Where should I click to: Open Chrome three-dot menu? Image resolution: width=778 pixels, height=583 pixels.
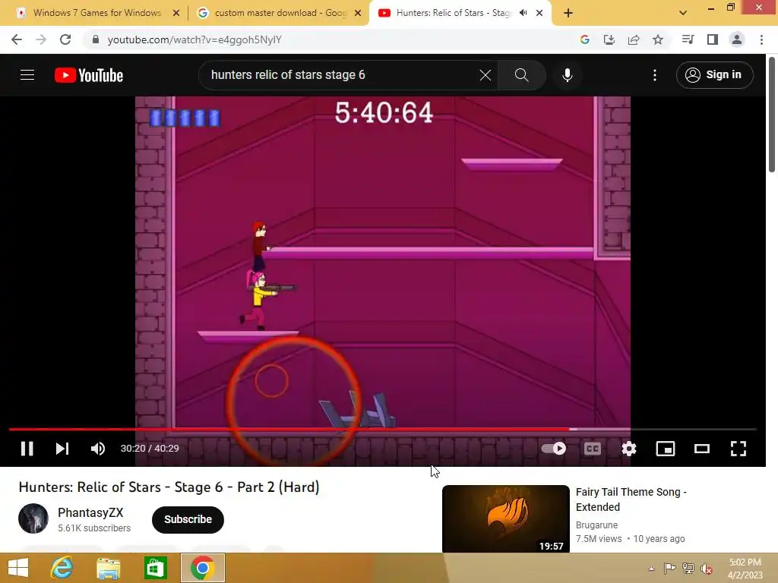pos(761,39)
